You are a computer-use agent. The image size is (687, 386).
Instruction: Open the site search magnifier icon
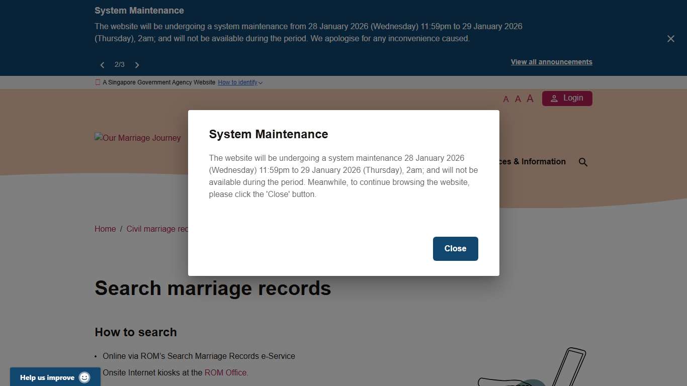[x=583, y=162]
